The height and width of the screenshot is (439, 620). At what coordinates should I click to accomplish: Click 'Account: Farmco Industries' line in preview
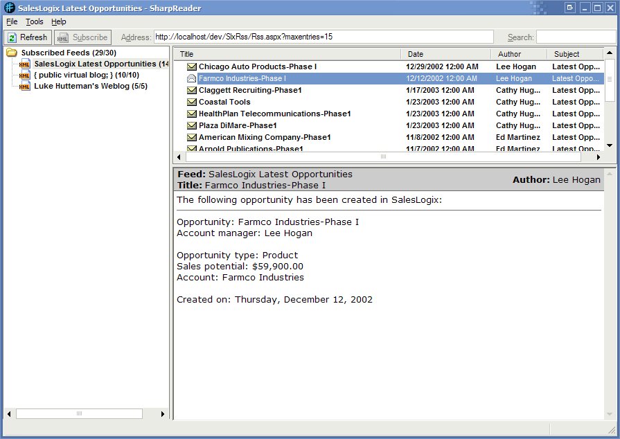point(240,278)
